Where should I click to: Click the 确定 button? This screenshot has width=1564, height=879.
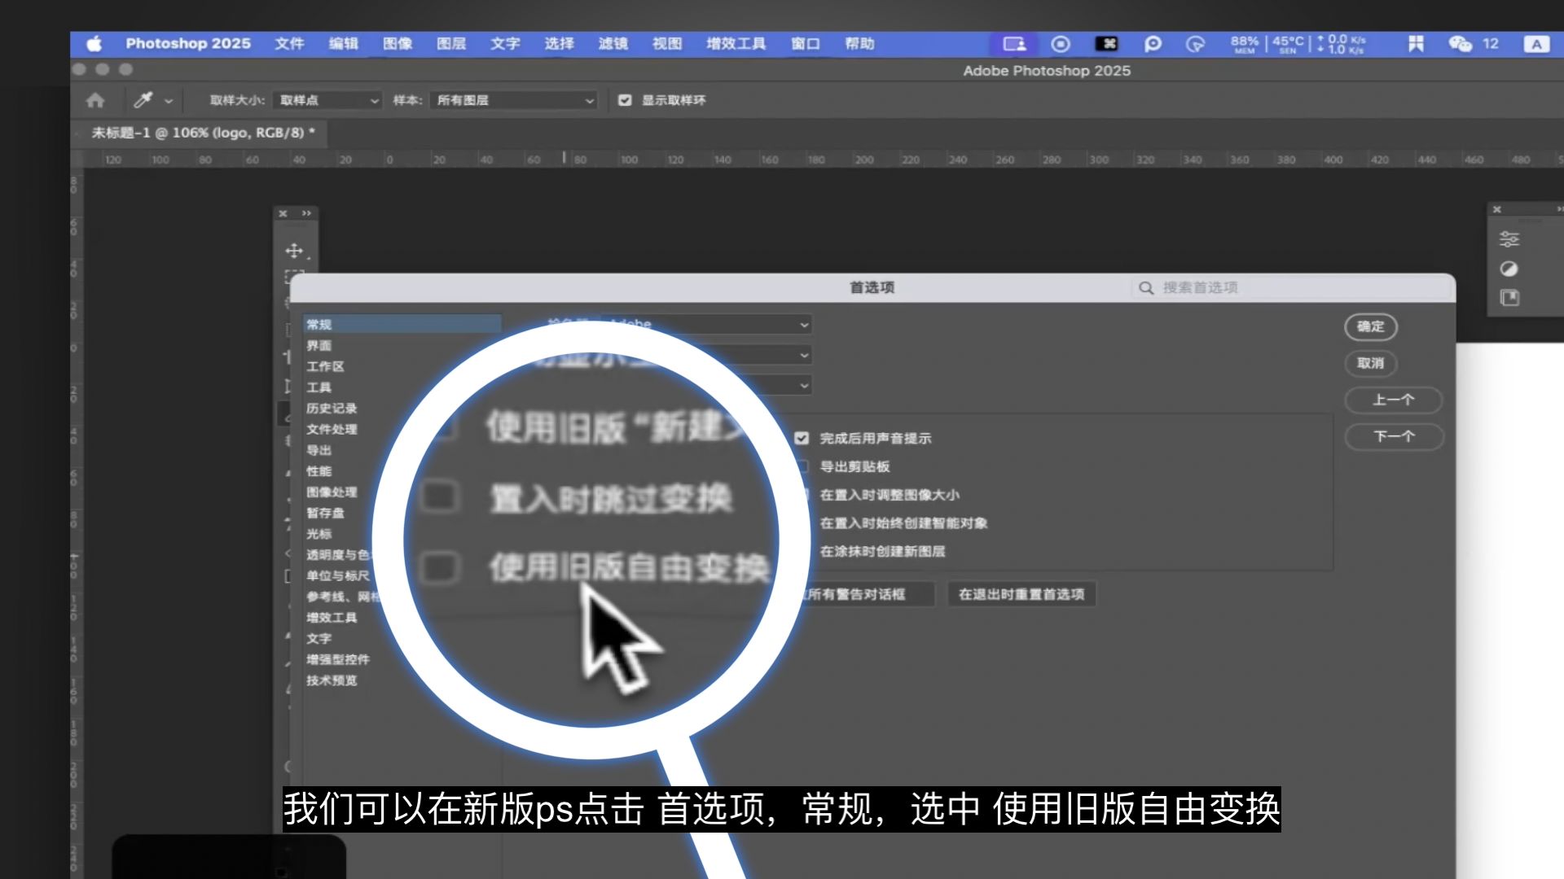(1371, 326)
